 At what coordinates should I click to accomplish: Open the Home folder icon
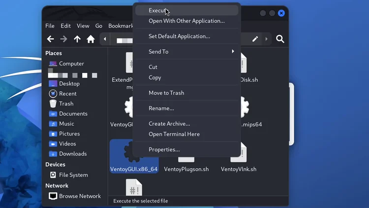91,39
